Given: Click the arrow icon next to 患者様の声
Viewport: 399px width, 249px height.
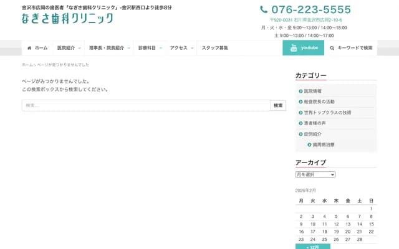Looking at the screenshot, I should 300,123.
